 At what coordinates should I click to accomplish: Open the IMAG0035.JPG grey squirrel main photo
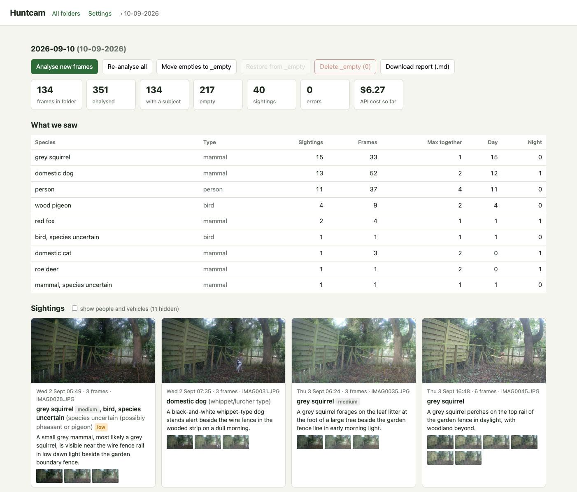[x=354, y=351]
